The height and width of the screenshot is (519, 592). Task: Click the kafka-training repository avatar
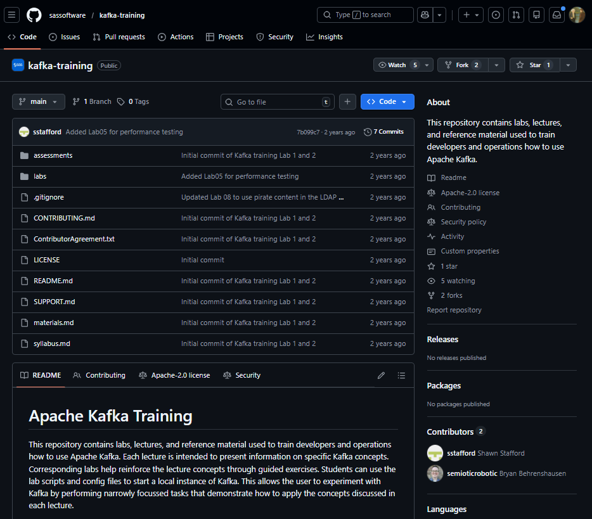click(x=18, y=65)
